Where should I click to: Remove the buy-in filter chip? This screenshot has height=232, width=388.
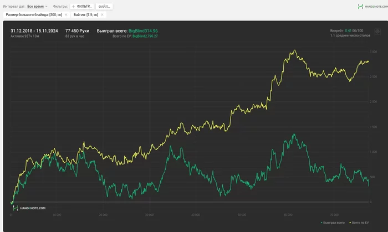[x=103, y=15]
